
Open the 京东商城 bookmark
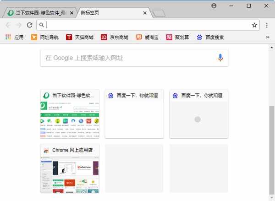click(x=115, y=37)
